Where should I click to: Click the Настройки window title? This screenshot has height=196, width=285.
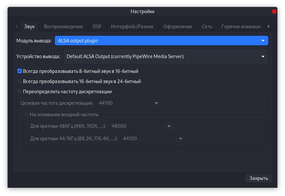pyautogui.click(x=142, y=11)
